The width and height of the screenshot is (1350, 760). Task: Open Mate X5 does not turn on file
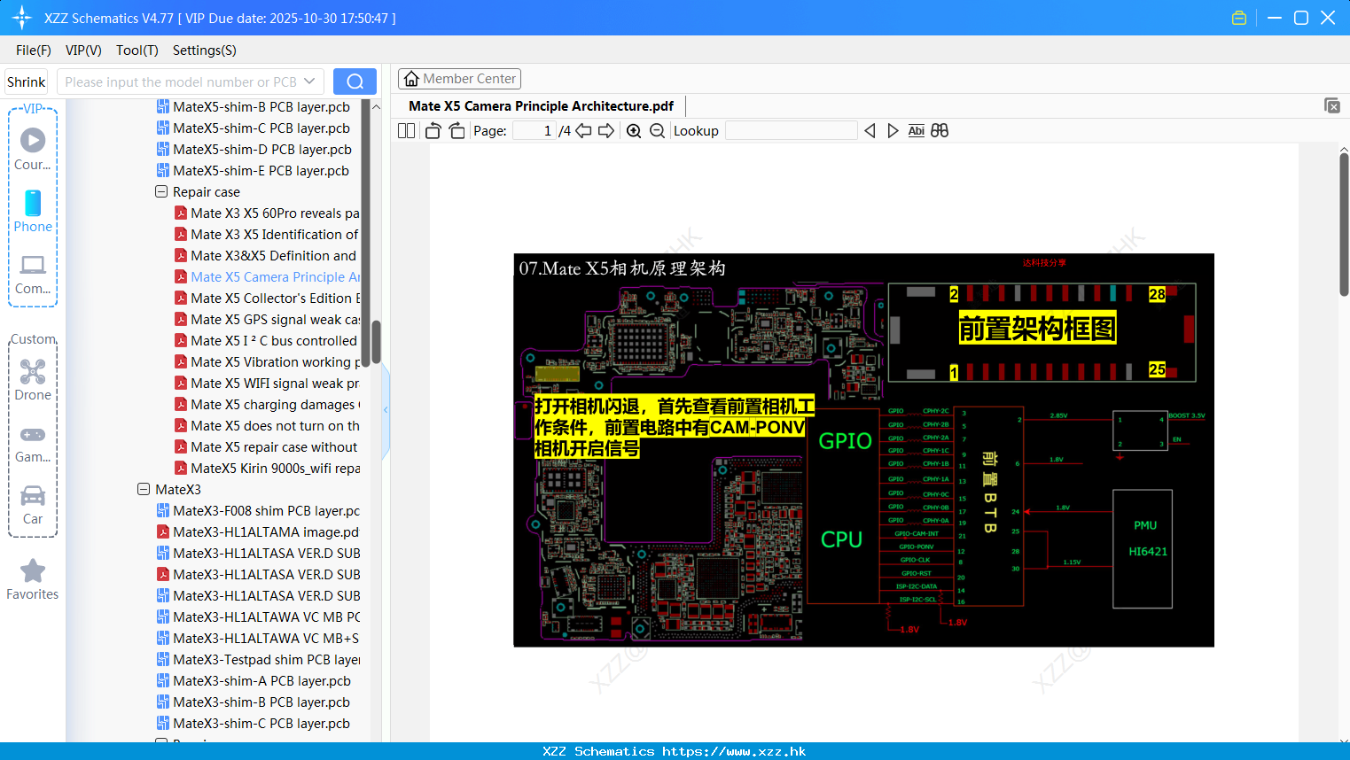pos(267,426)
